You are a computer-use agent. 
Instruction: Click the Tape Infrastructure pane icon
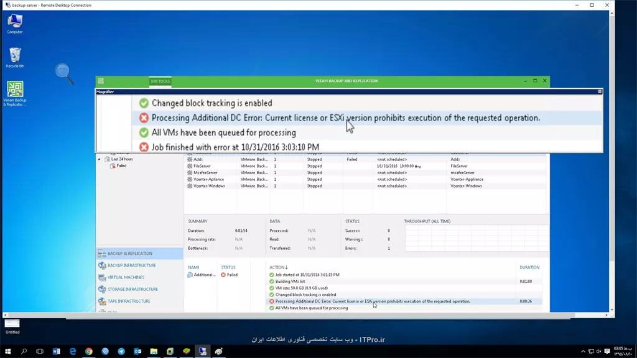[102, 301]
